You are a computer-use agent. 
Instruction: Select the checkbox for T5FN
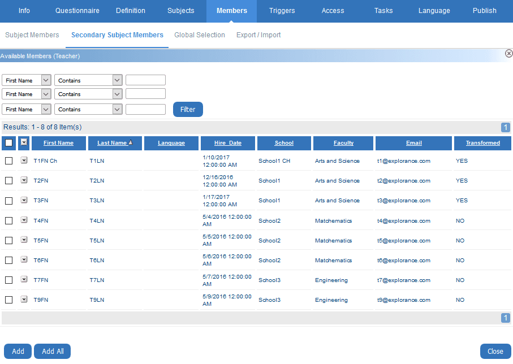(9, 240)
